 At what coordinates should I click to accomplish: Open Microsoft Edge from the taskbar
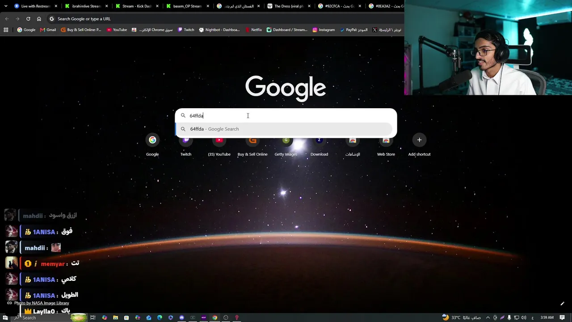(160, 318)
